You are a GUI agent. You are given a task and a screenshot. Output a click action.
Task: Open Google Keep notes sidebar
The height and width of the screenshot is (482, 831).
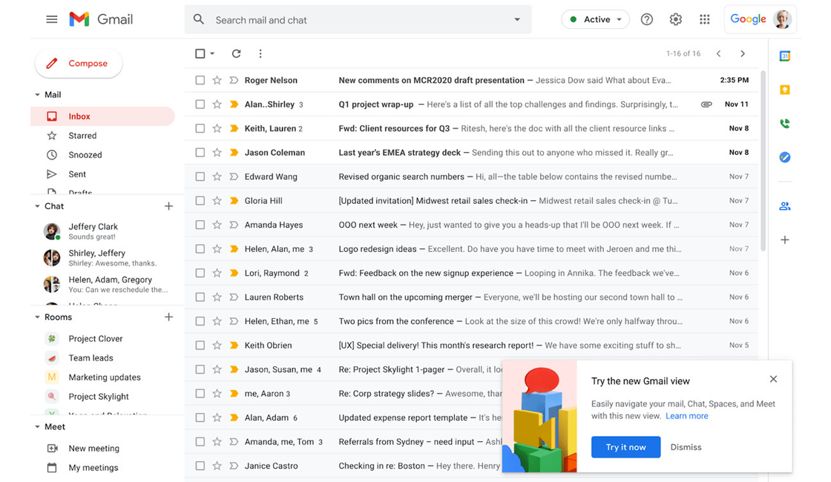coord(784,89)
